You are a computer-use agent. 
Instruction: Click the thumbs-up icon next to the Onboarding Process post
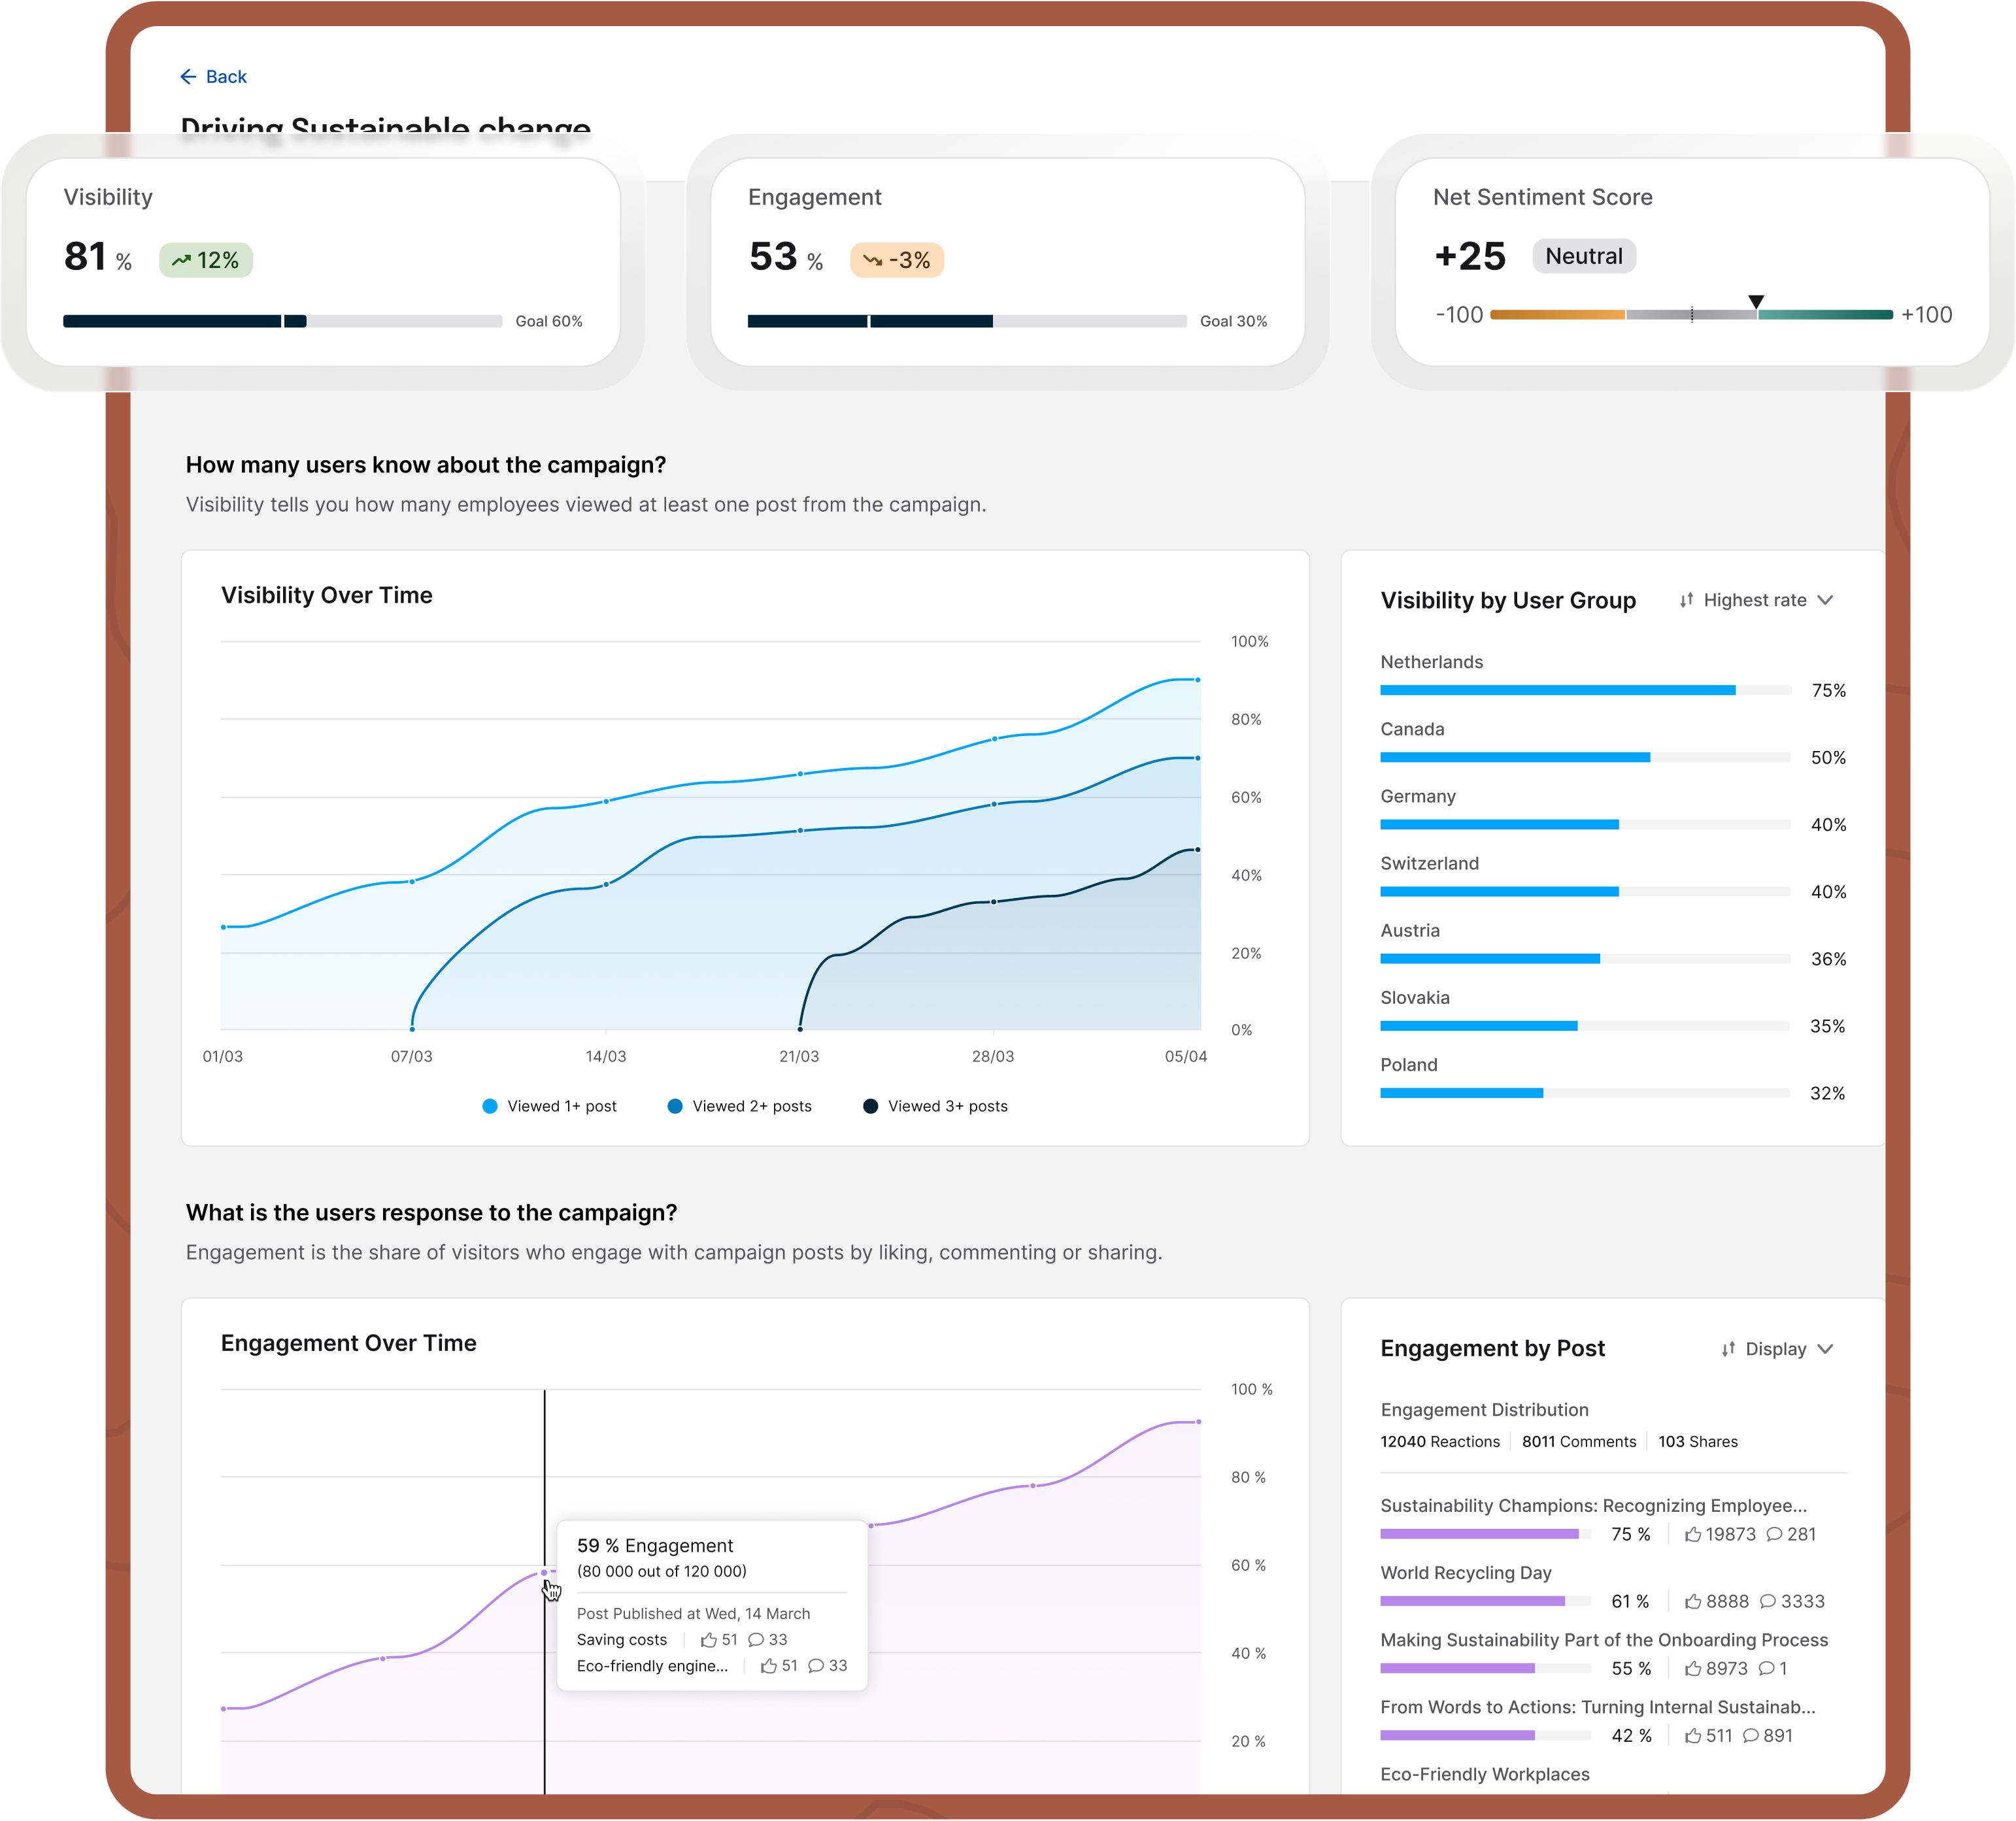click(x=1693, y=1668)
